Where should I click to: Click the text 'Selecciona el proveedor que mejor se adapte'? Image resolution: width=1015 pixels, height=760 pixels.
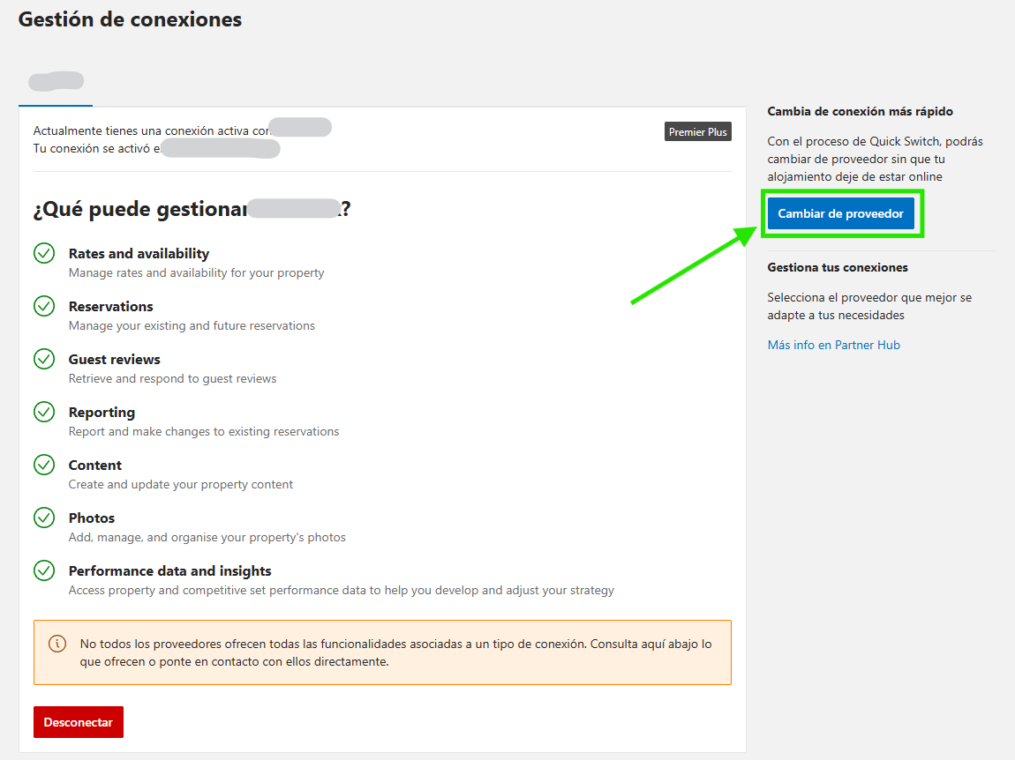tap(869, 306)
